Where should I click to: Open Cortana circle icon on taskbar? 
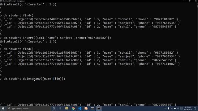point(54,108)
